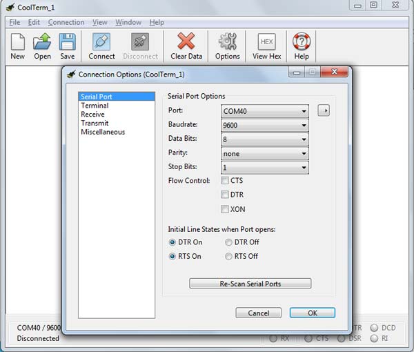Click the Help lifebuoy icon
Viewport: 414px width, 352px height.
click(302, 43)
